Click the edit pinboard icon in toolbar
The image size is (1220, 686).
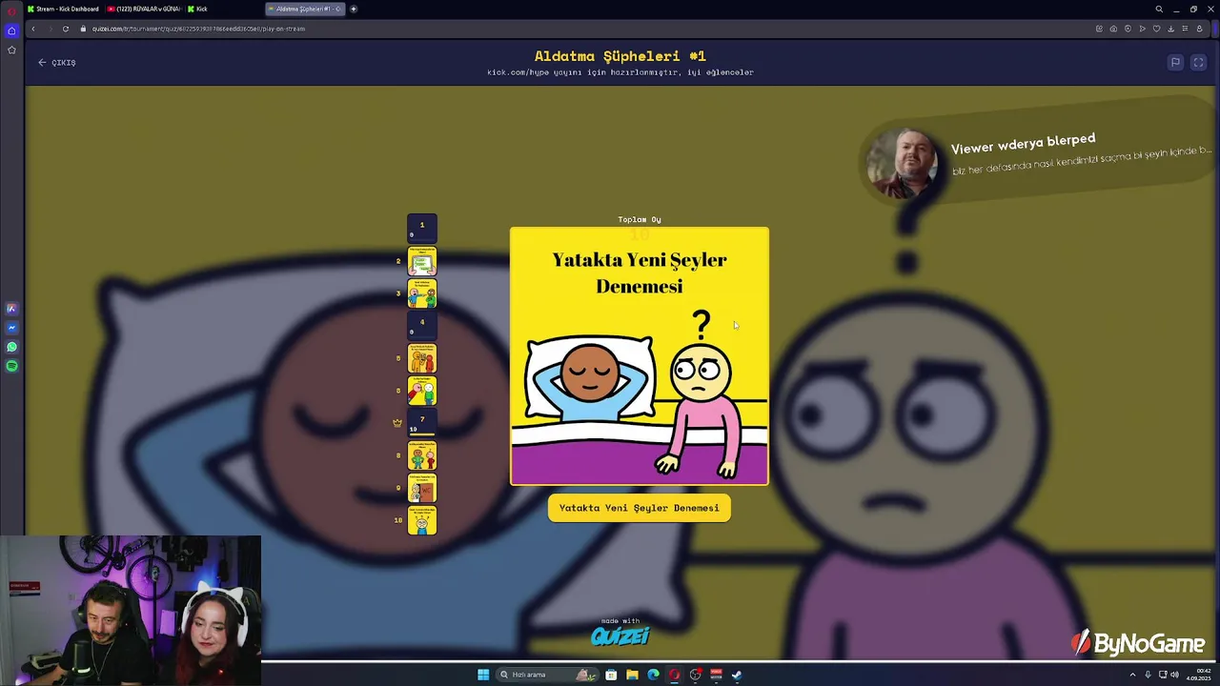1099,29
